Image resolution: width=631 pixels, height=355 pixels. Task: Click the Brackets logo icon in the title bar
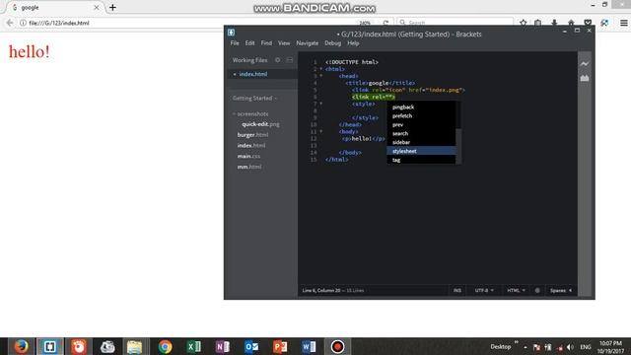(x=231, y=33)
